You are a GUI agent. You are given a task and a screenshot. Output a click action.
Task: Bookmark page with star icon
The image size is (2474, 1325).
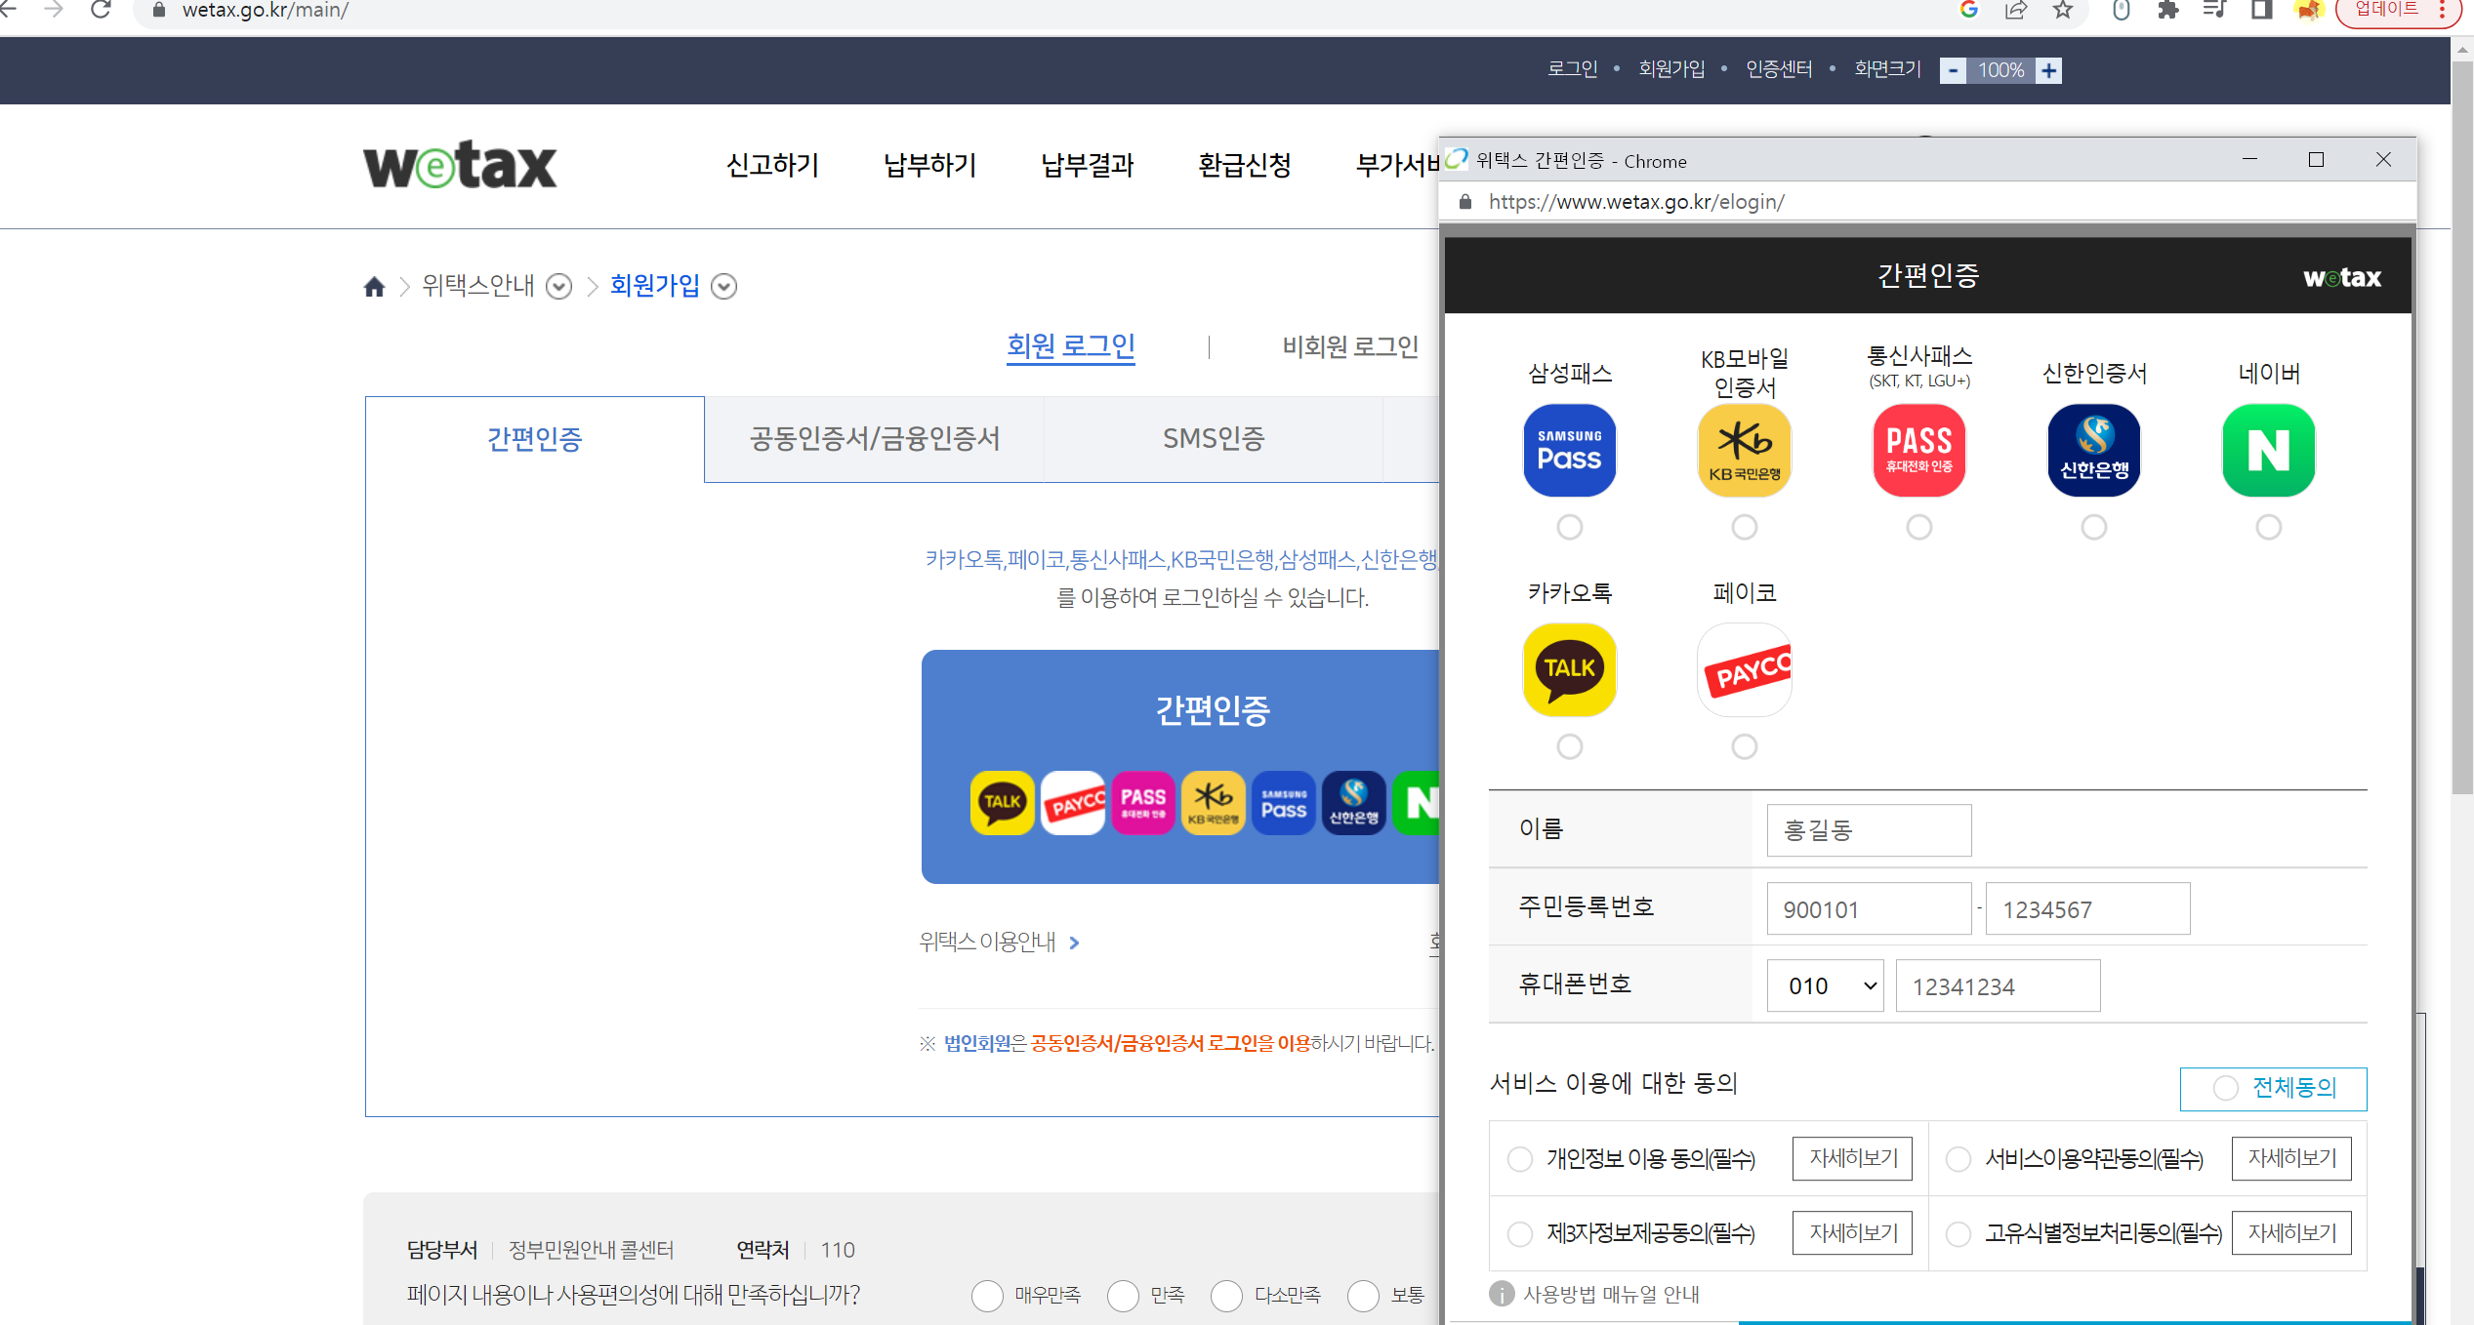(x=2063, y=11)
